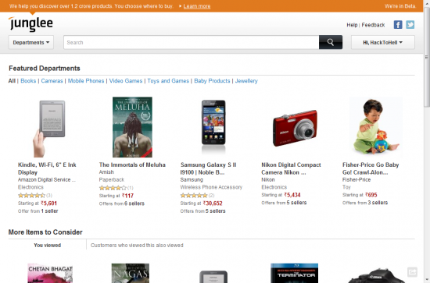Expand the Learn more arrow link
The height and width of the screenshot is (283, 430).
[x=195, y=6]
